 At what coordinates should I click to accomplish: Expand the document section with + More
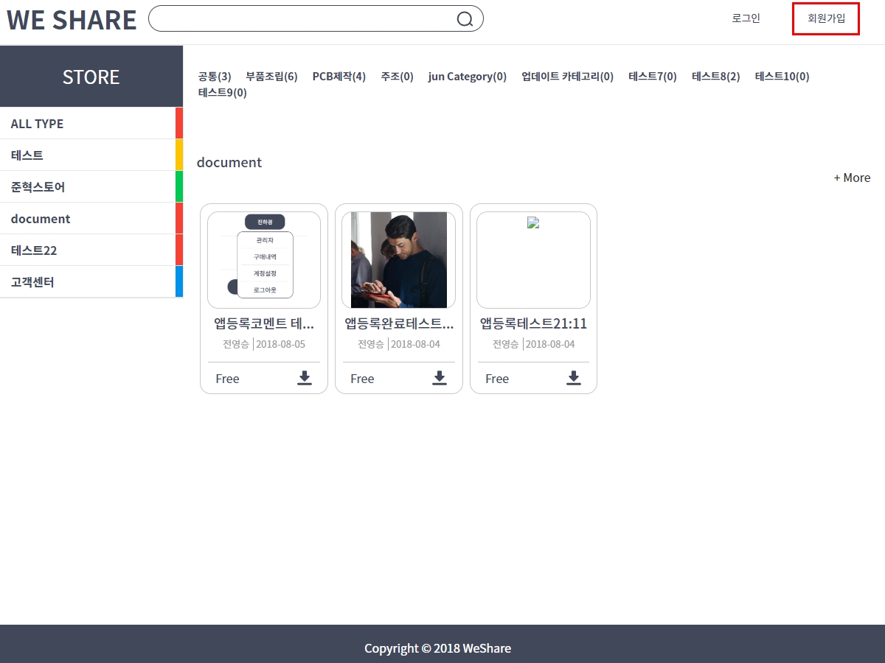(852, 178)
